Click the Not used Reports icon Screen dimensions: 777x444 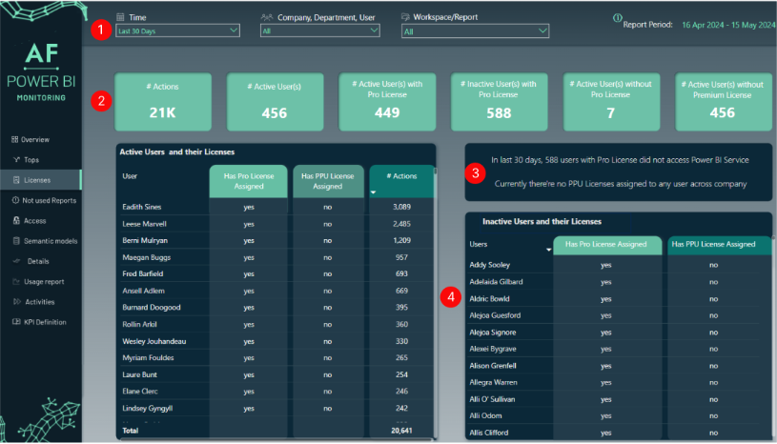coord(15,200)
